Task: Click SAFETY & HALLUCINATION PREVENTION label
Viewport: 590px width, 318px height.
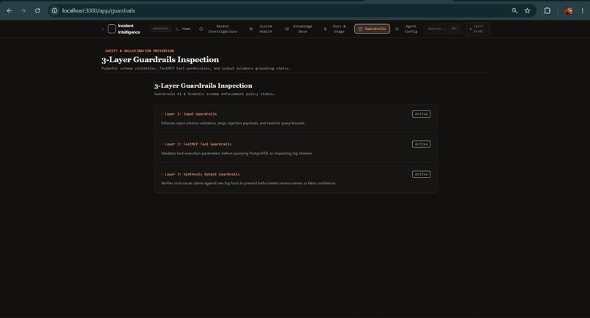Action: click(139, 50)
